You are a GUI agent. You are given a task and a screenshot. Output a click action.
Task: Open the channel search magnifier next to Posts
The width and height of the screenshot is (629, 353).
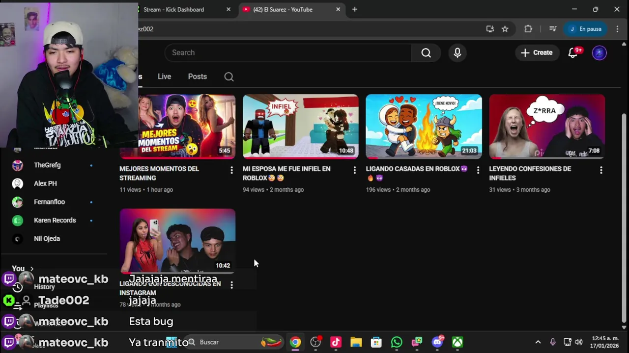click(229, 76)
